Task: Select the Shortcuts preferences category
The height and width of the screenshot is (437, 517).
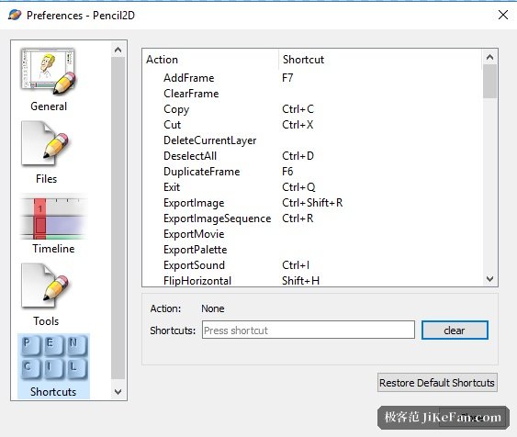Action: (x=53, y=365)
